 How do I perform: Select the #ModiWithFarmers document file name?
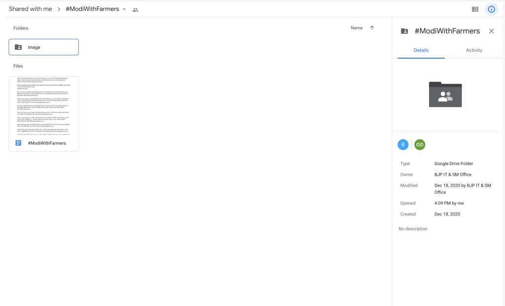(47, 143)
